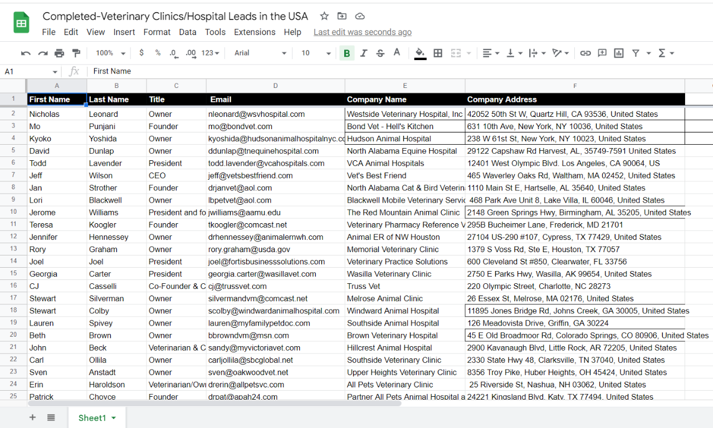Image resolution: width=713 pixels, height=428 pixels.
Task: Toggle italic formatting
Action: (363, 53)
